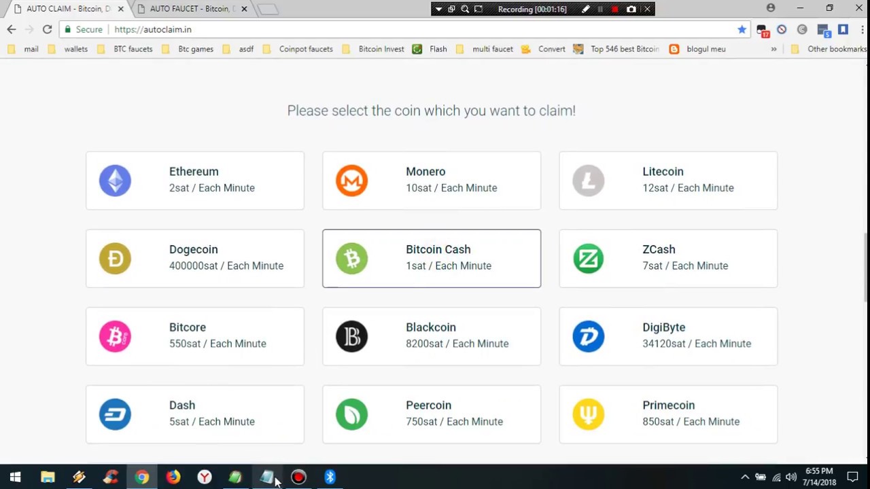Close the recording toolbar

647,9
